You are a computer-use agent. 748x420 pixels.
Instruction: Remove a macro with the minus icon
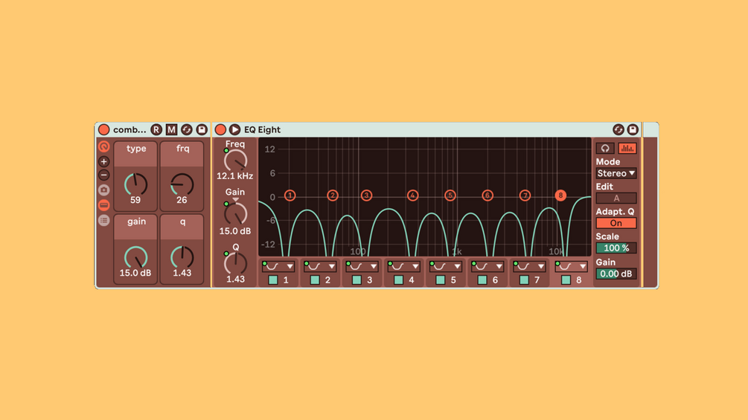(x=103, y=175)
